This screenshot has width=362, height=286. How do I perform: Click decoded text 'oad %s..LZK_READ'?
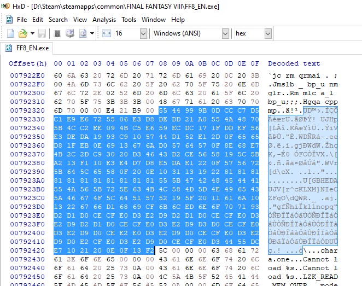tap(302, 277)
